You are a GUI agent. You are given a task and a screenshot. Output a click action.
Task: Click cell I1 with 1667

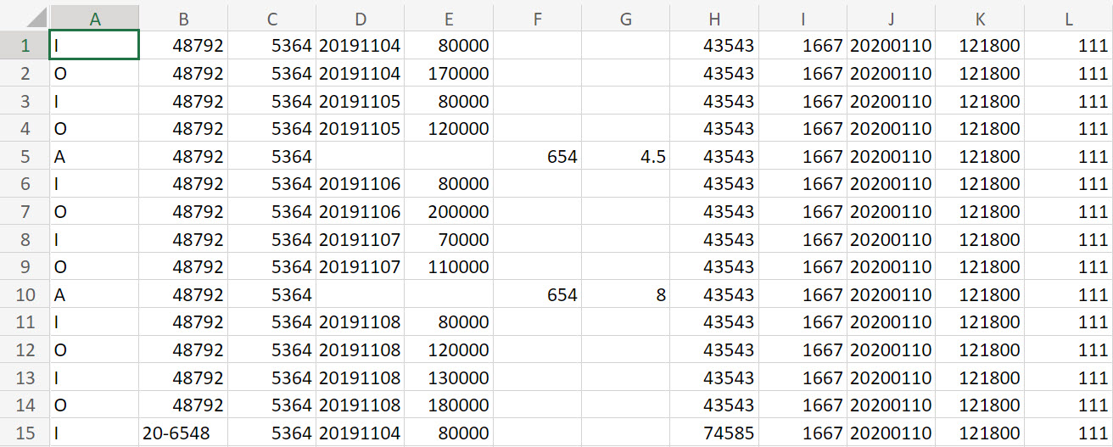(803, 46)
